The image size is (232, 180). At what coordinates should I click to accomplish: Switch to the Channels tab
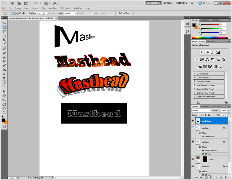click(206, 107)
